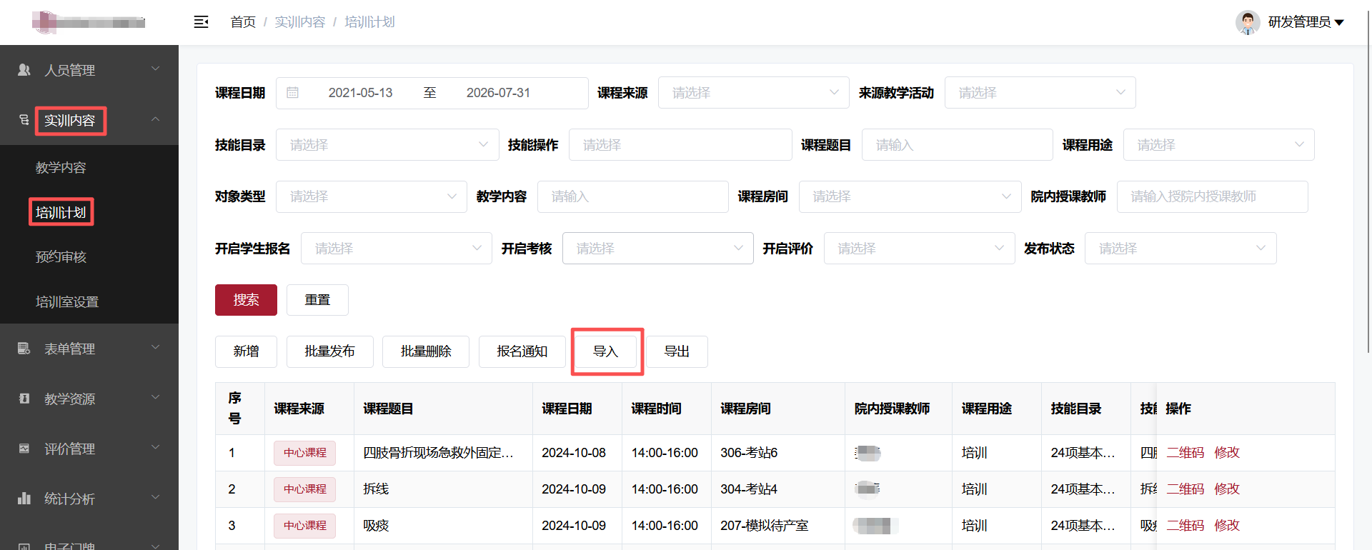Click the 新增 button
Screen dimensions: 1372x550
(246, 351)
